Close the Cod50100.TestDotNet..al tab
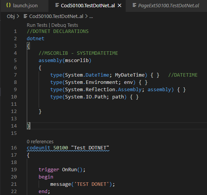This screenshot has width=207, height=195. coord(119,5)
